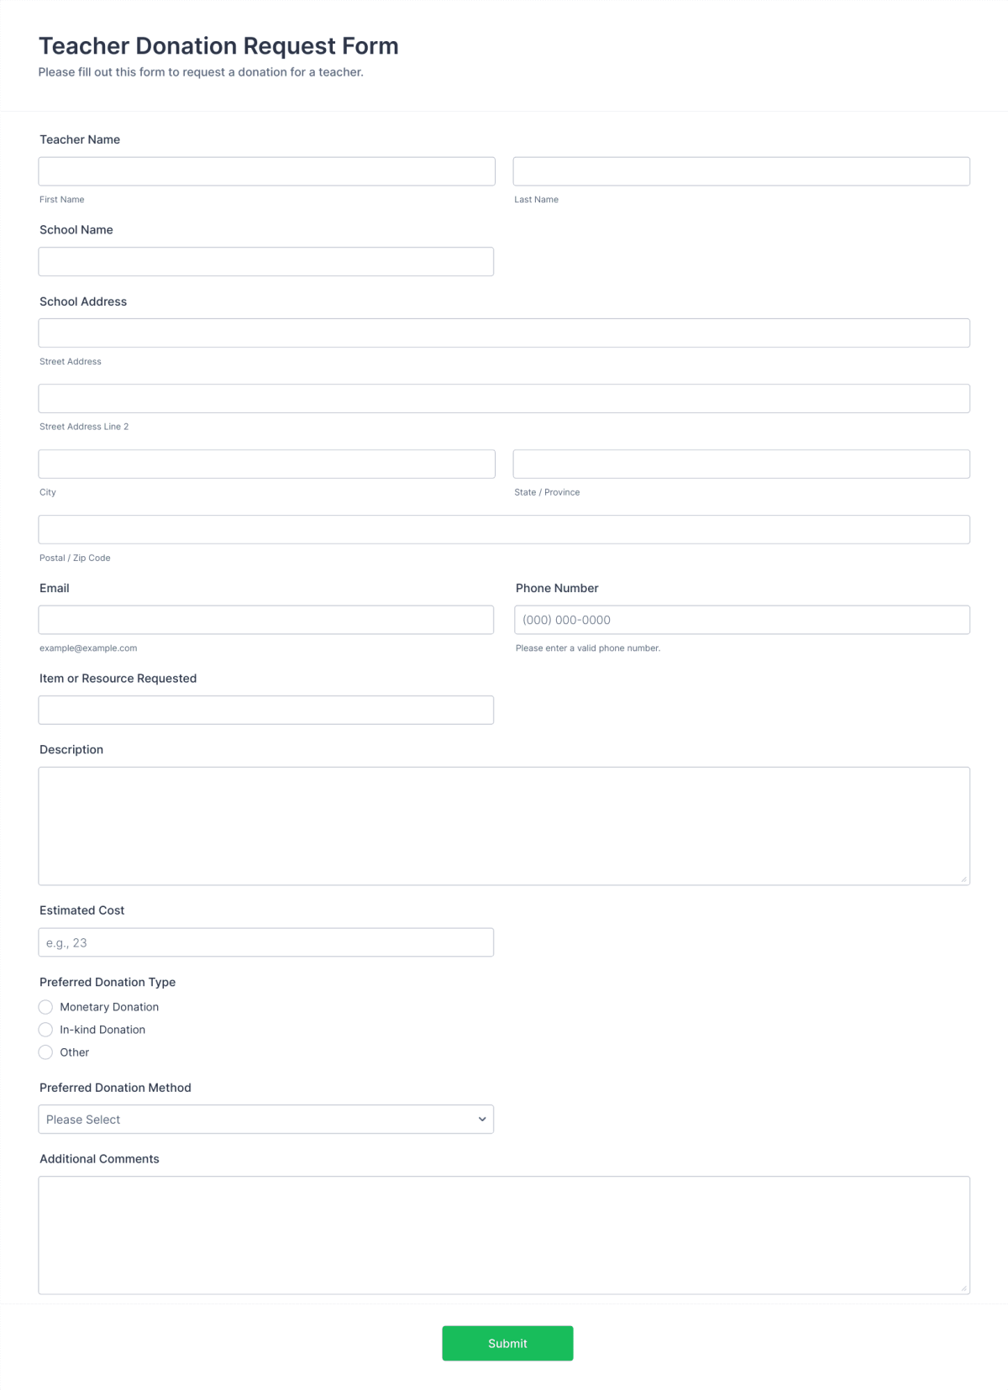This screenshot has height=1390, width=1008.
Task: Select the In-kind Donation option
Action: coord(45,1029)
